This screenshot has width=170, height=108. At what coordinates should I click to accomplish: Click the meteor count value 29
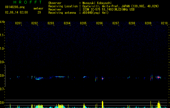(x=39, y=12)
